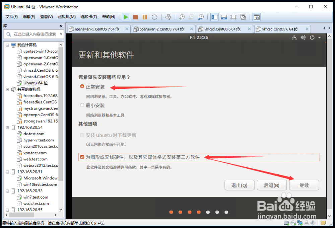Click the hard disk status bar icon
The height and width of the screenshot is (228, 335).
[x=286, y=223]
